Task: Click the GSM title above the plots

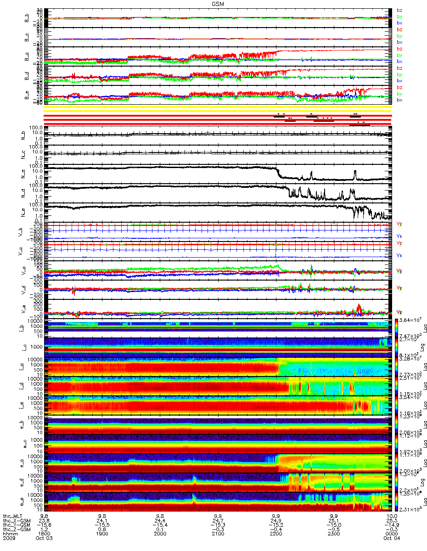Action: pyautogui.click(x=219, y=4)
